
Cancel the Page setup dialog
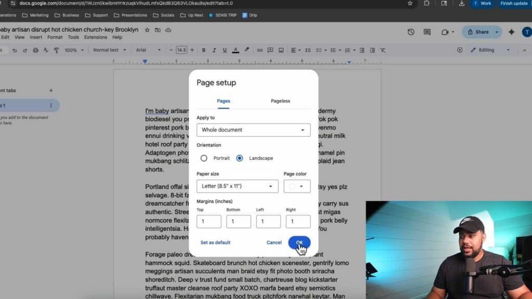[x=274, y=242]
